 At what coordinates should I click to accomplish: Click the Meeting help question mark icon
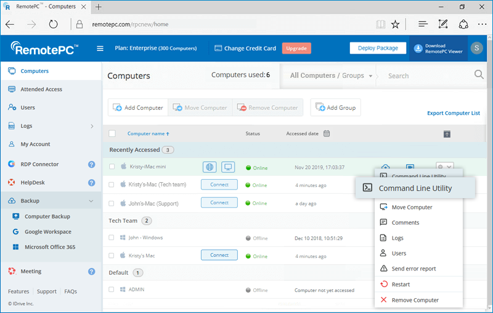[91, 271]
